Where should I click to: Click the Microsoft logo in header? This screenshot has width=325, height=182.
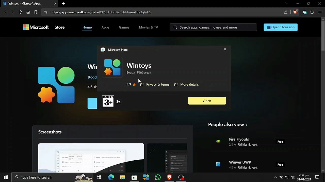click(x=36, y=27)
